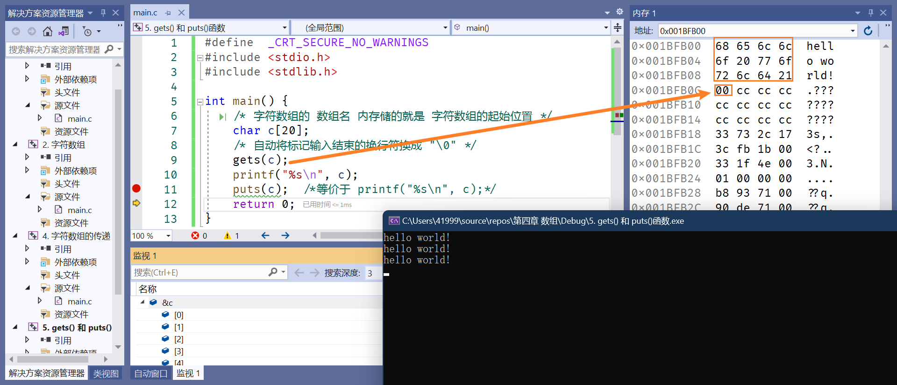Click the Watch search magnifier icon
This screenshot has height=385, width=897.
coord(273,272)
